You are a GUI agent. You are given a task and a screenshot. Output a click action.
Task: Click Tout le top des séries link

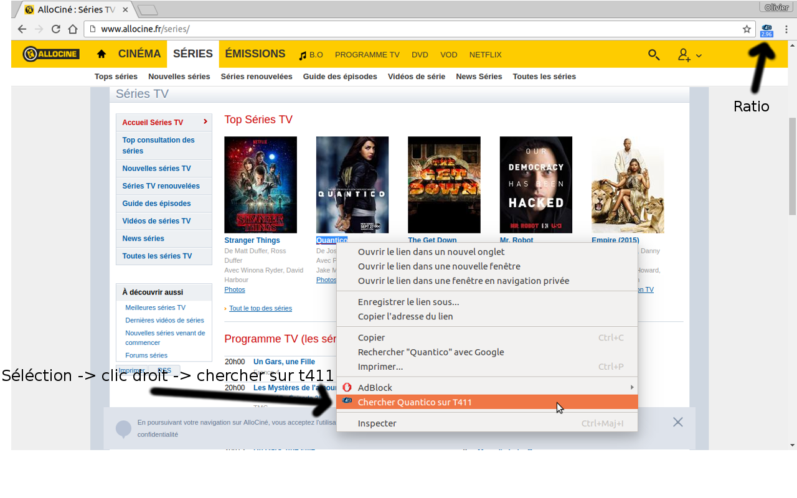(260, 308)
